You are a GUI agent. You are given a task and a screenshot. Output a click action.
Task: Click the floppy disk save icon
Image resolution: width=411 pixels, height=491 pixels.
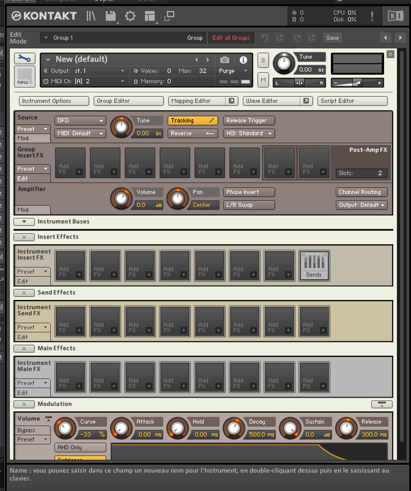tap(110, 16)
